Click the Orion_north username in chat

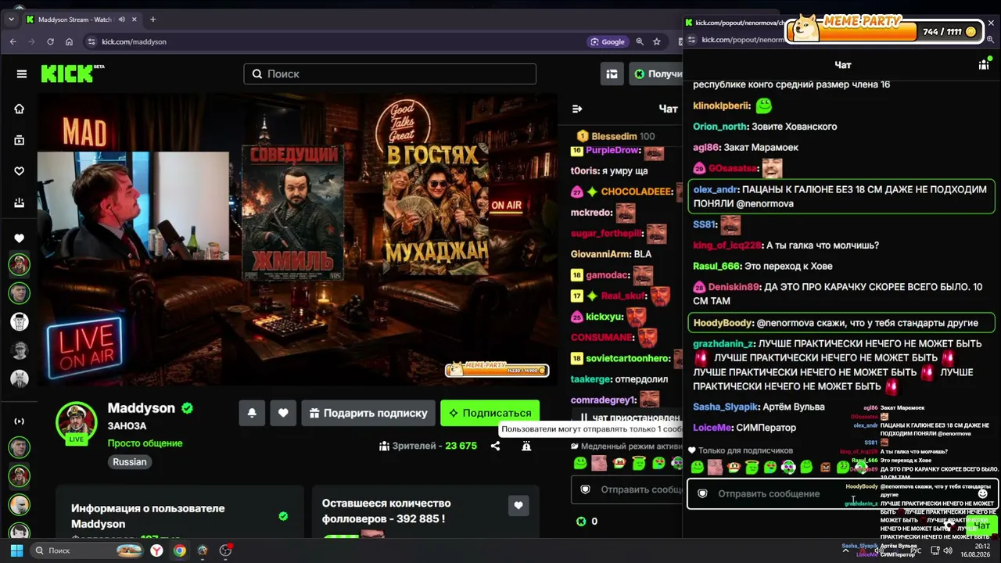coord(720,127)
